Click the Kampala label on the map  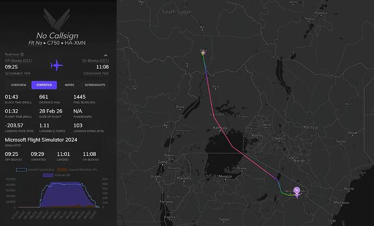220,128
